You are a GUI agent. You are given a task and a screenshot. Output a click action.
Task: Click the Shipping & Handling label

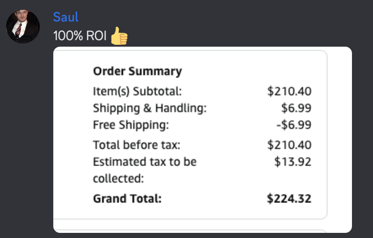(150, 108)
